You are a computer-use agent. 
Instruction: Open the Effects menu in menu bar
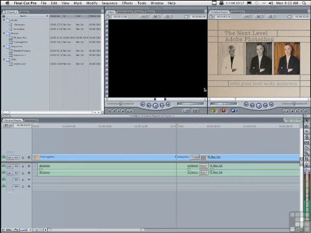pyautogui.click(x=127, y=3)
